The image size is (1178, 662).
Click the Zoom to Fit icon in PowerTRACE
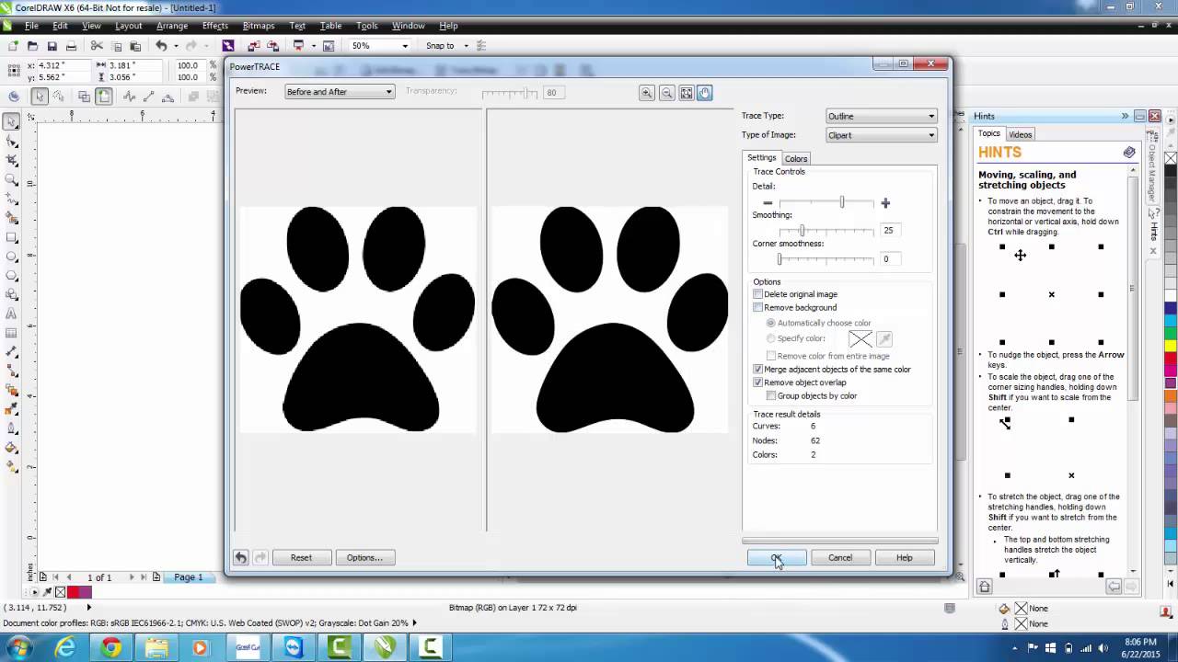(686, 93)
